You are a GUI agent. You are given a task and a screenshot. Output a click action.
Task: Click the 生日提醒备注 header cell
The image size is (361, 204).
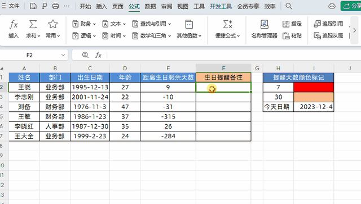point(223,78)
